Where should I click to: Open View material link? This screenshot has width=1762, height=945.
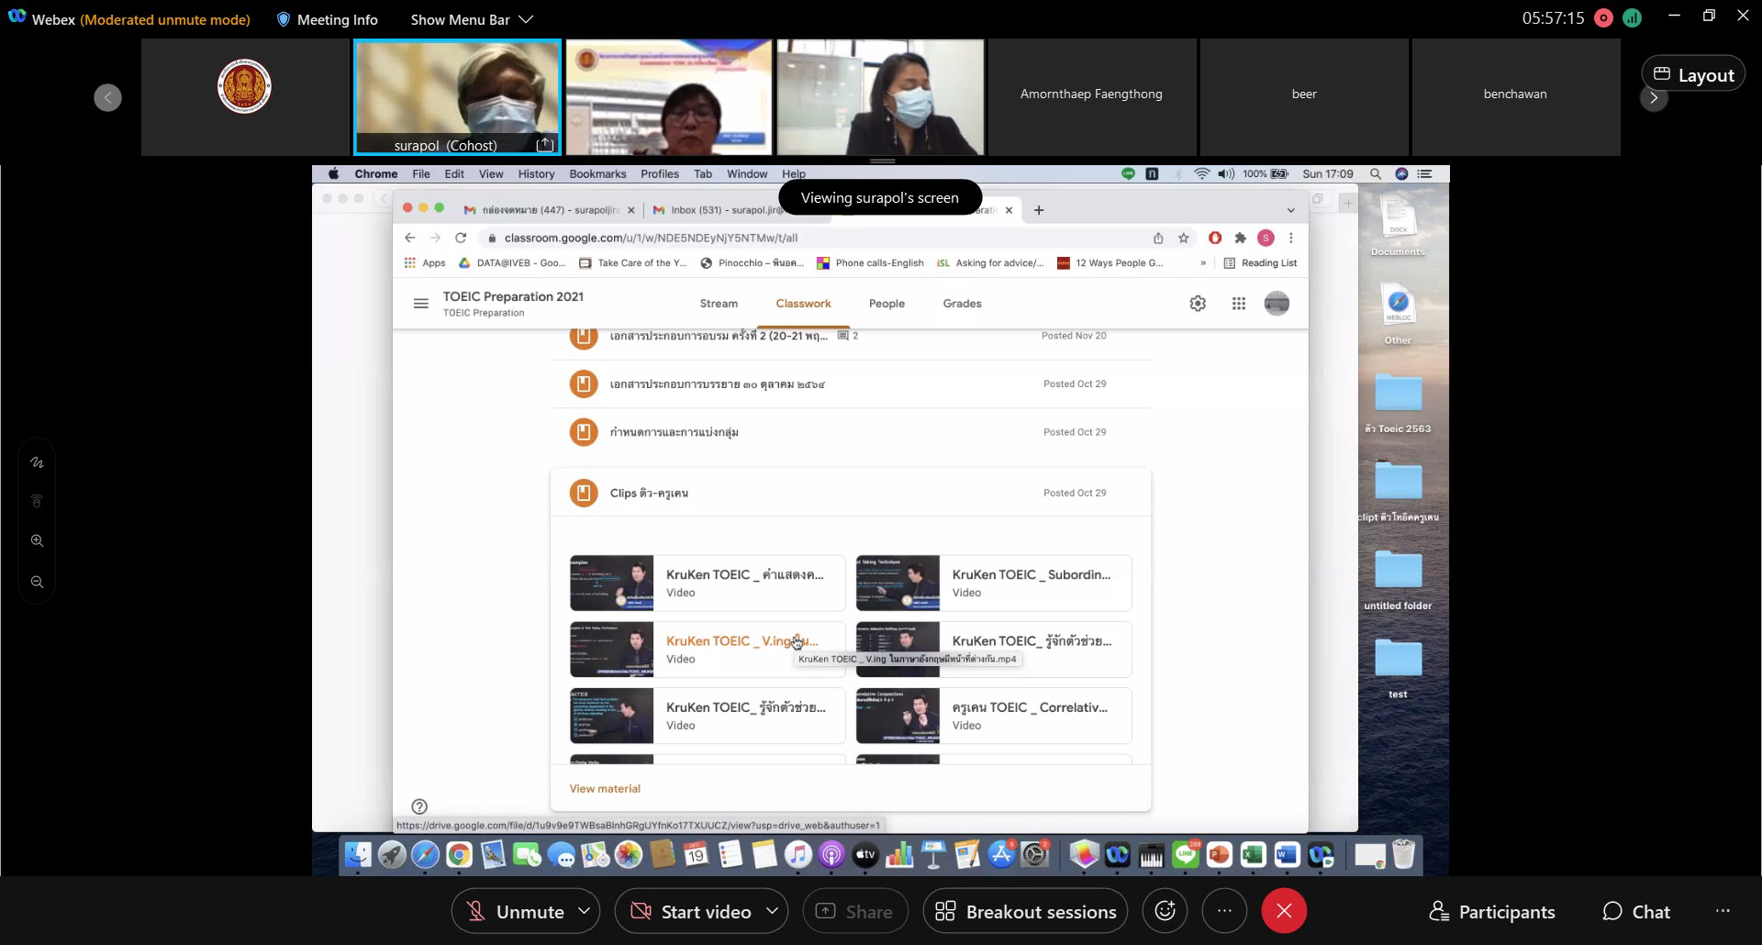pyautogui.click(x=605, y=788)
